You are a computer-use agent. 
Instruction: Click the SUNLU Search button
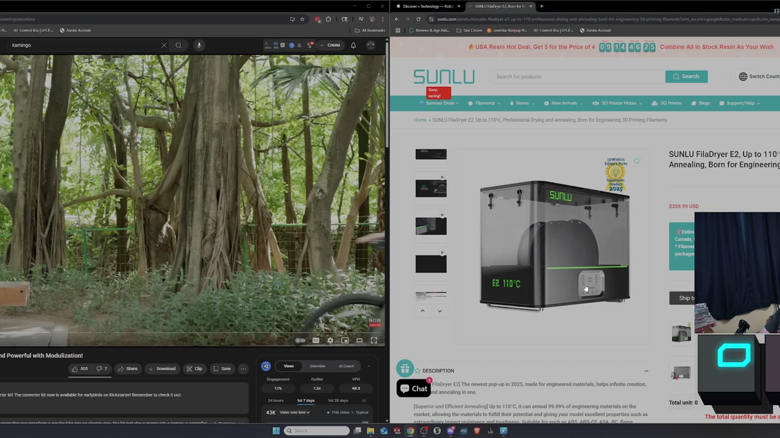686,77
